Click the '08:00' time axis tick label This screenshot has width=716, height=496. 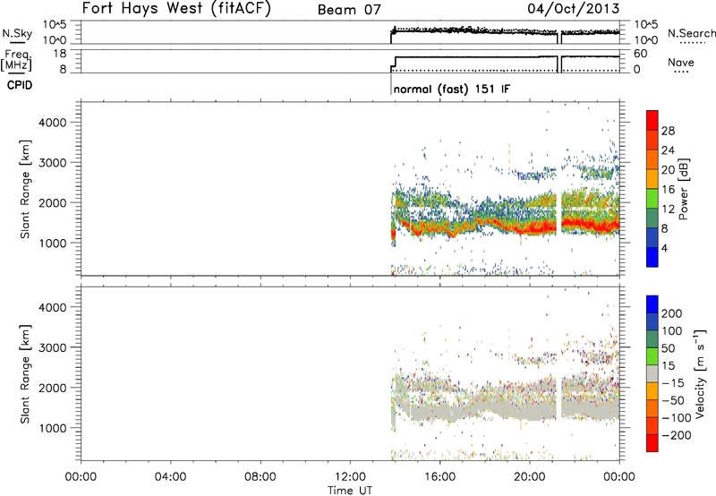[x=260, y=477]
